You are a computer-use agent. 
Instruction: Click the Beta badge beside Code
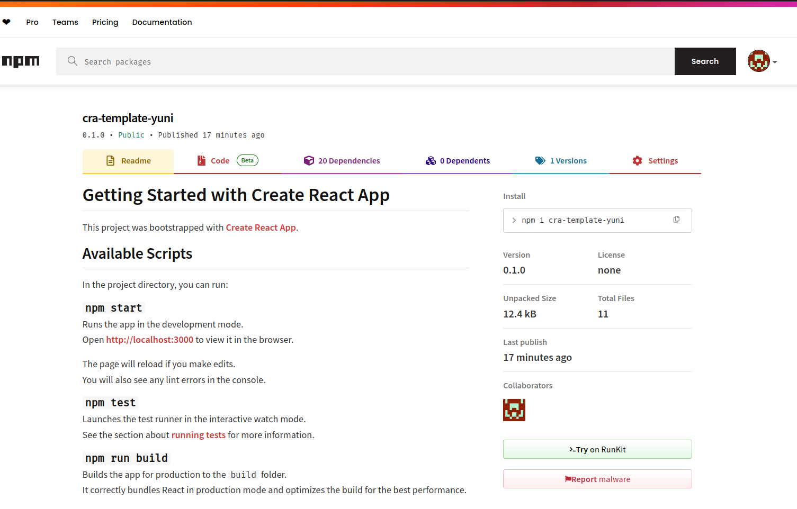(247, 160)
